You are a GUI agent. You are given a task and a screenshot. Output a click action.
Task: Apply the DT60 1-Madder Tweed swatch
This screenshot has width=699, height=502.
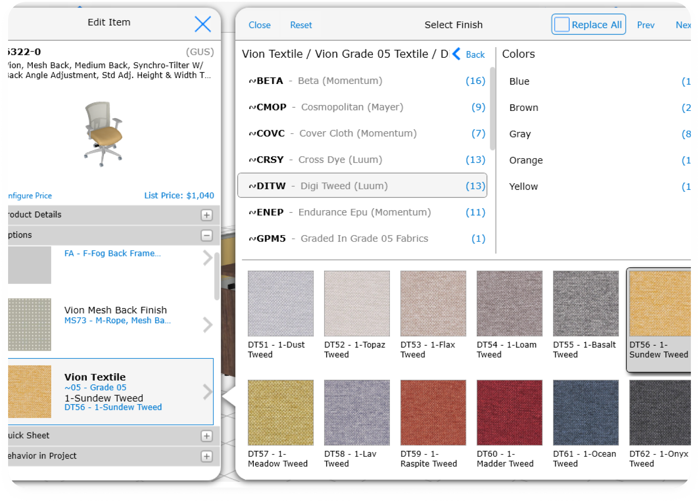509,413
